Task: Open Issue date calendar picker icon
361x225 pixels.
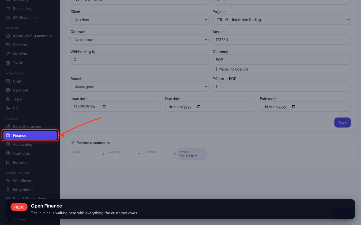Action: [x=104, y=106]
